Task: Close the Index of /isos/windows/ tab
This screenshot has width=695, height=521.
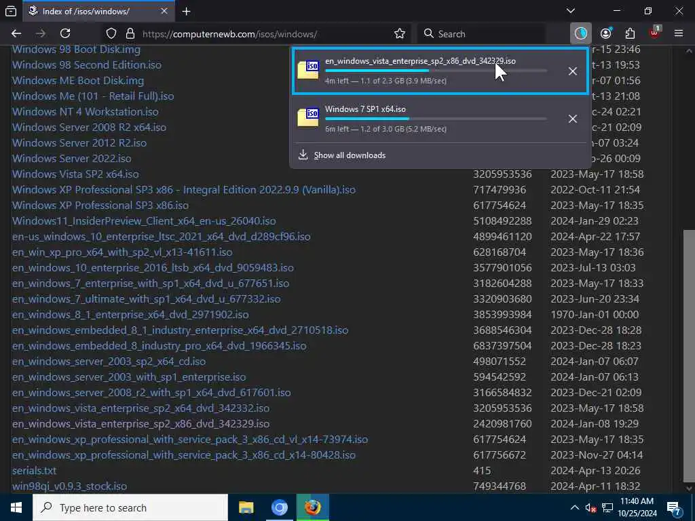Action: point(164,11)
